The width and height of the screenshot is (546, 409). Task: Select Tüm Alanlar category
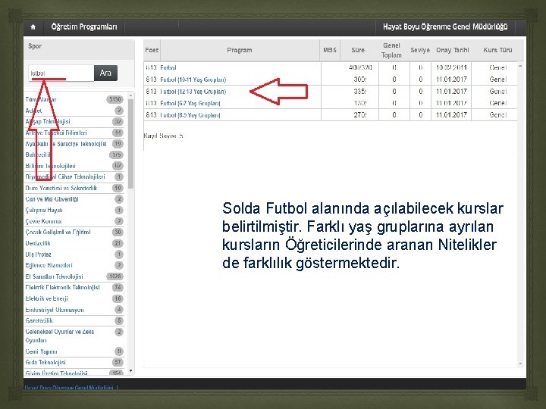point(41,99)
